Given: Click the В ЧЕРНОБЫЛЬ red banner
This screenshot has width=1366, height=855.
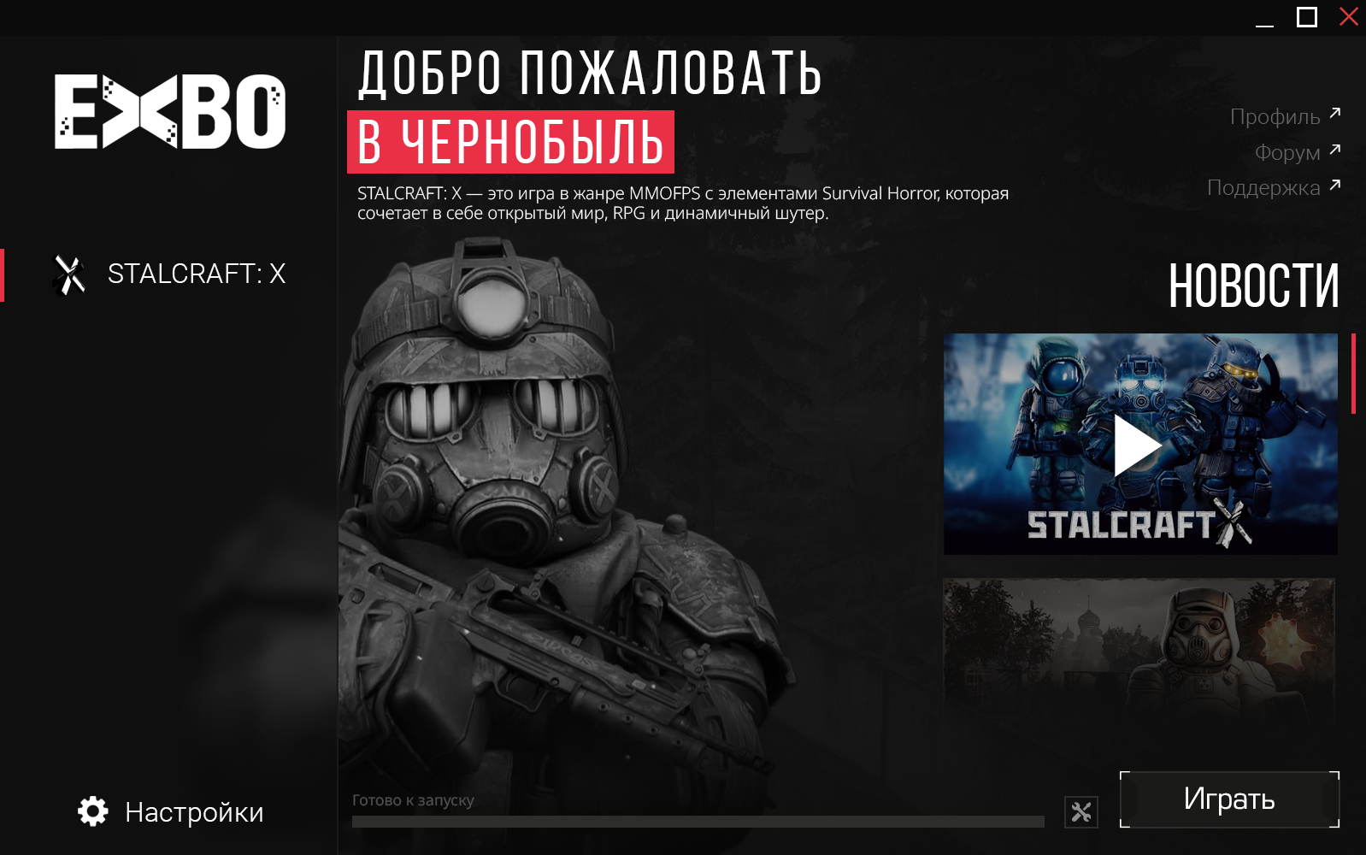Looking at the screenshot, I should click(x=510, y=142).
